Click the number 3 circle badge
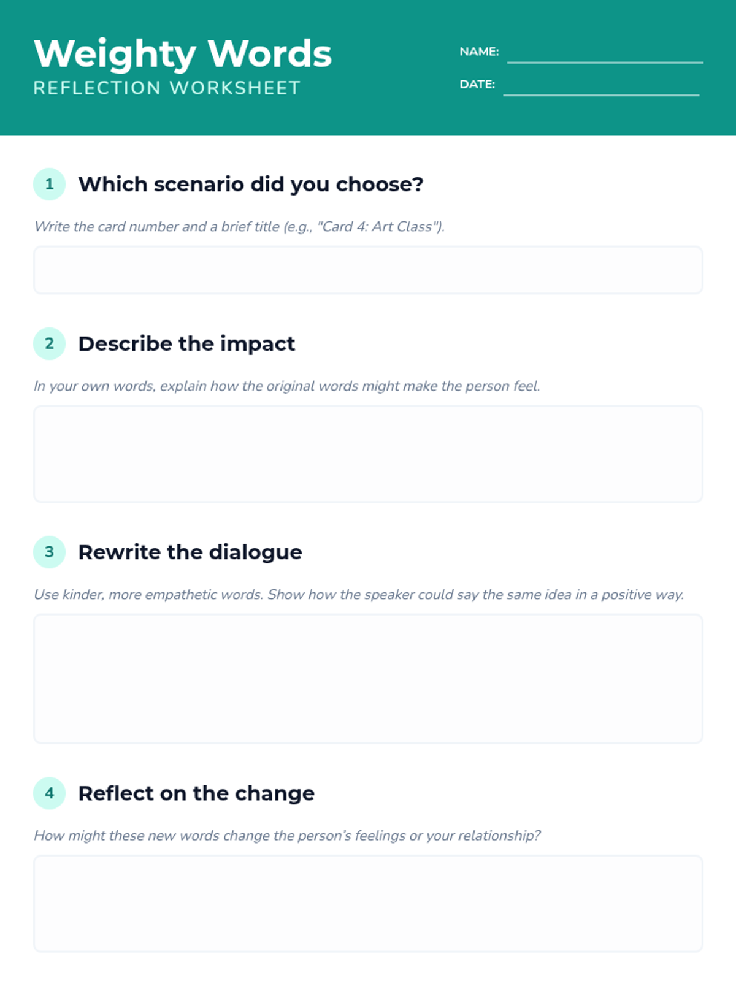 coord(49,552)
